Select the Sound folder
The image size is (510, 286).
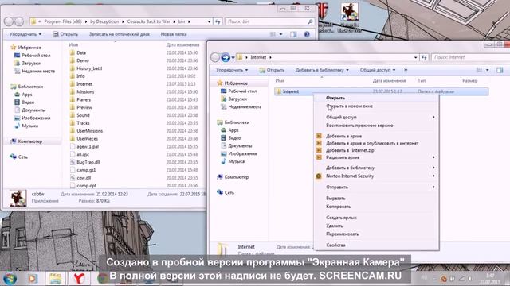pyautogui.click(x=83, y=115)
